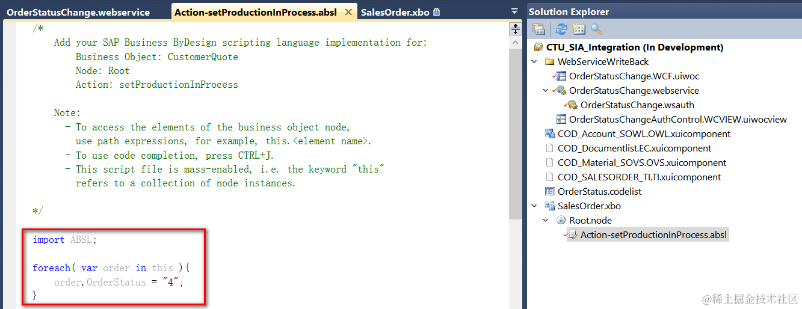Select the WebServiceWriteBack folder name
This screenshot has width=802, height=309.
pos(603,61)
